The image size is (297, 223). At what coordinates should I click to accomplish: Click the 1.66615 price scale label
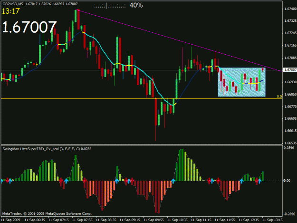pyautogui.click(x=290, y=131)
